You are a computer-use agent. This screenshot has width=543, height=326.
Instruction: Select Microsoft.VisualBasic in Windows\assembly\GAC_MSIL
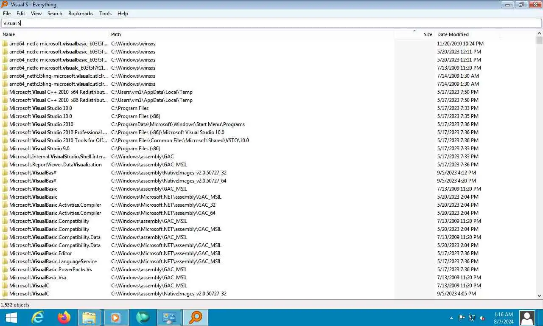coord(268,189)
